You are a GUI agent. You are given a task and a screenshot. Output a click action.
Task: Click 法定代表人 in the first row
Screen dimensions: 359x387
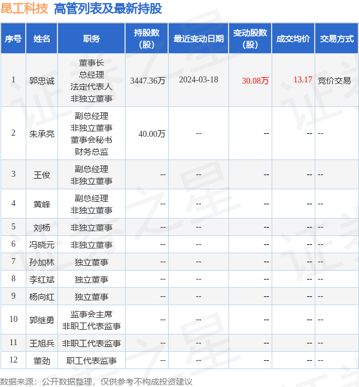click(x=92, y=87)
